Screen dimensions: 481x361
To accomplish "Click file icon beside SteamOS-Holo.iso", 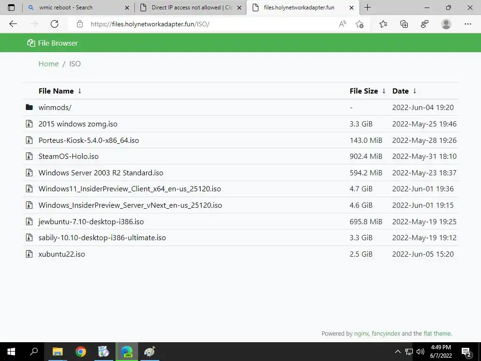I will tap(29, 156).
